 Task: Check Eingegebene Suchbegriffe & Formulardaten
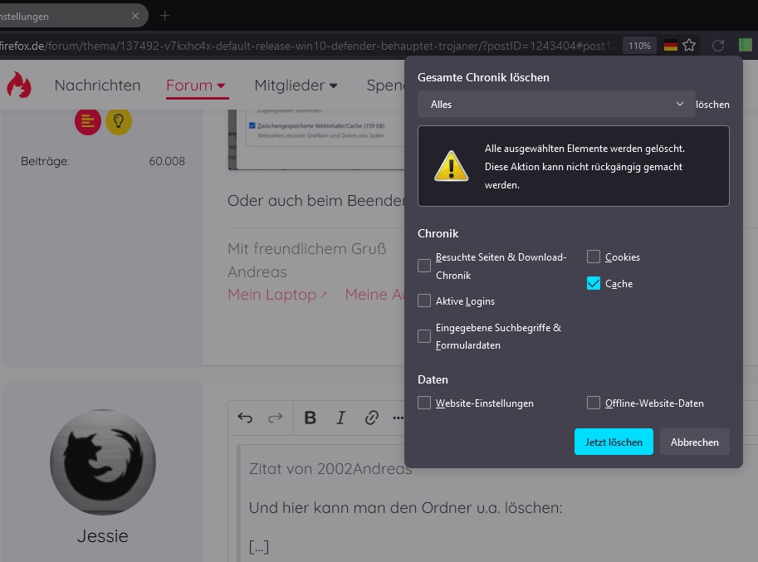point(424,336)
